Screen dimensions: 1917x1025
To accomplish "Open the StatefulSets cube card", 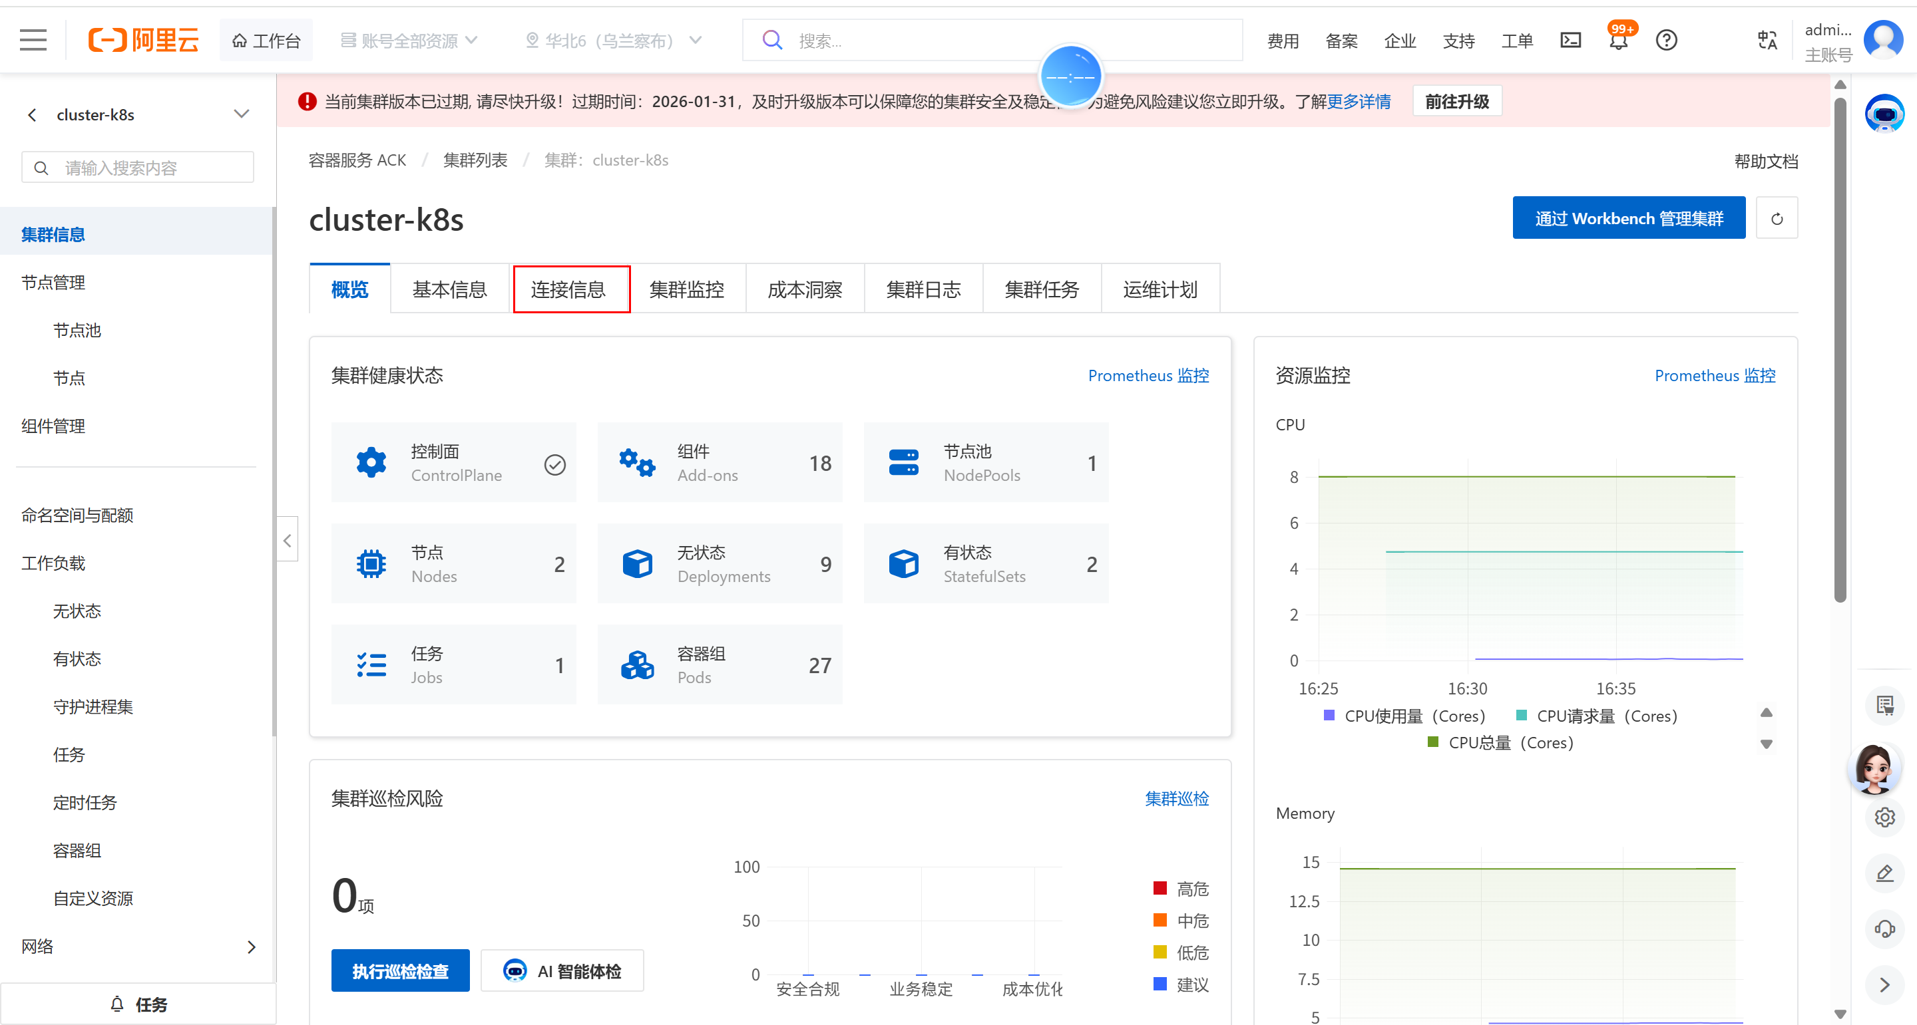I will [x=986, y=564].
